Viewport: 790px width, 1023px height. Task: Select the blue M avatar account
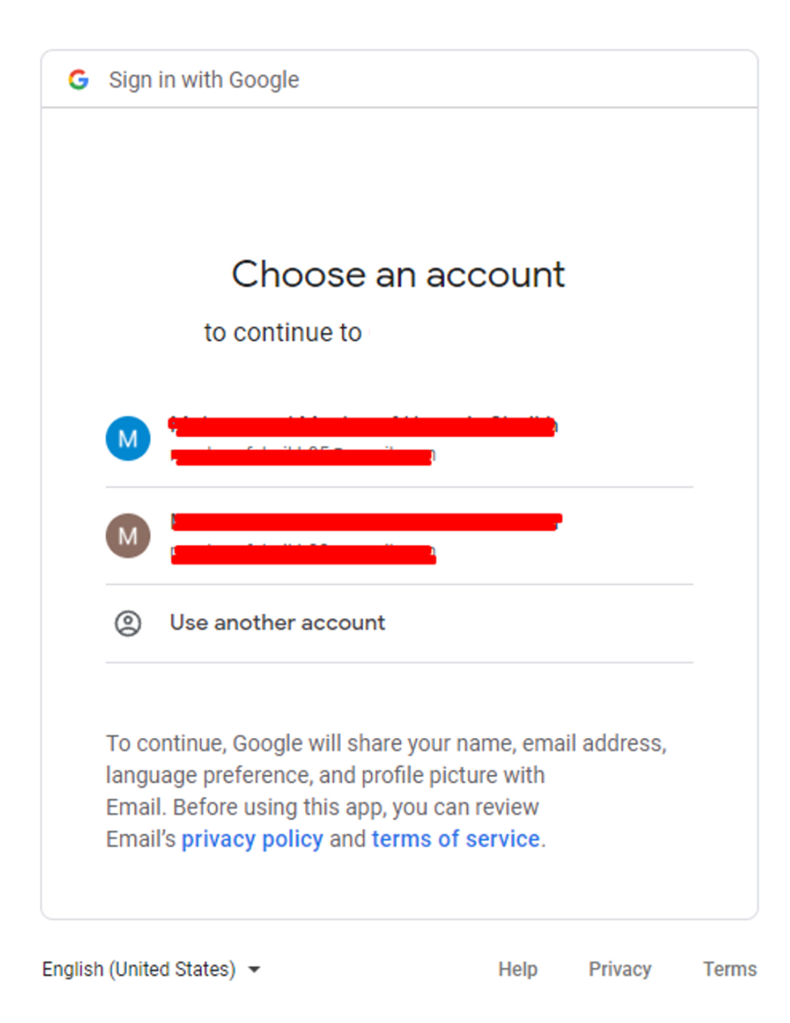tap(128, 439)
